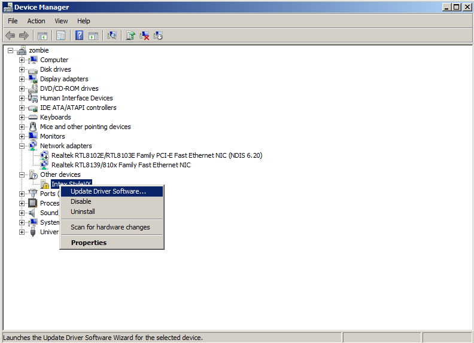Select the Human Interface Devices label
This screenshot has width=474, height=343.
pos(77,98)
